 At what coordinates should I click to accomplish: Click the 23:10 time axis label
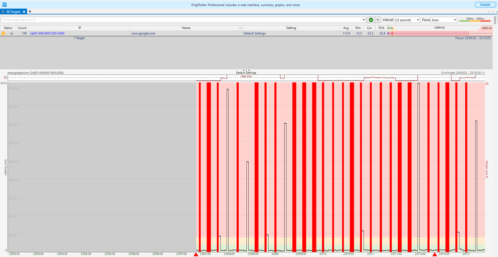323,254
